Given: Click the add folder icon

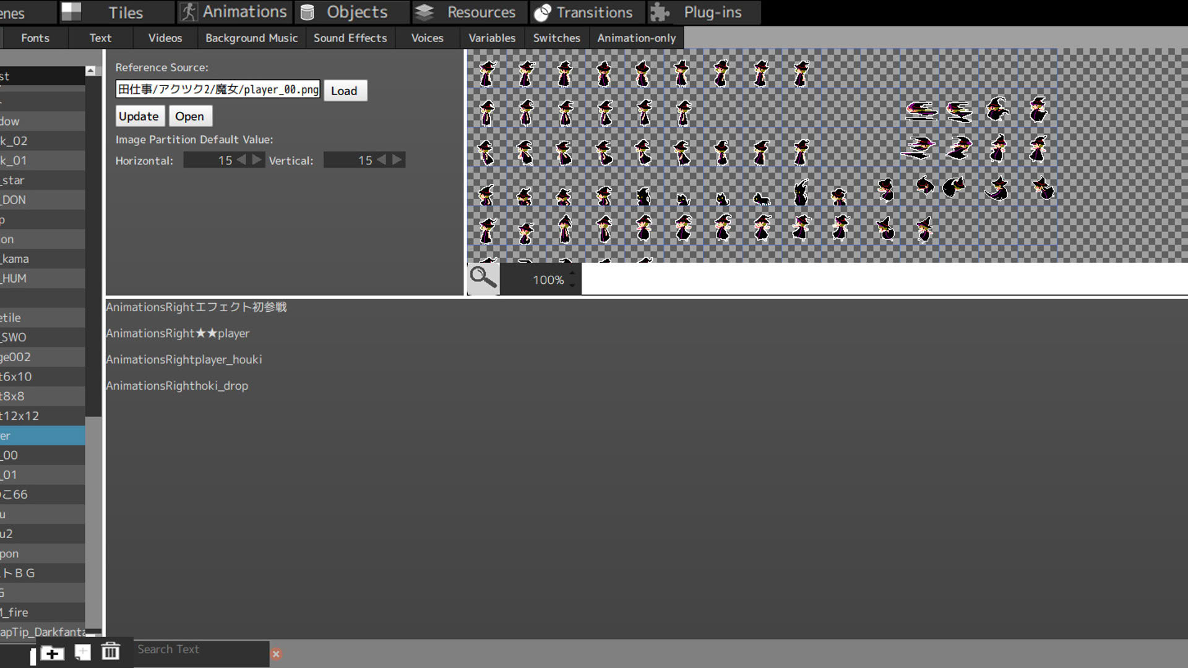Looking at the screenshot, I should point(53,653).
